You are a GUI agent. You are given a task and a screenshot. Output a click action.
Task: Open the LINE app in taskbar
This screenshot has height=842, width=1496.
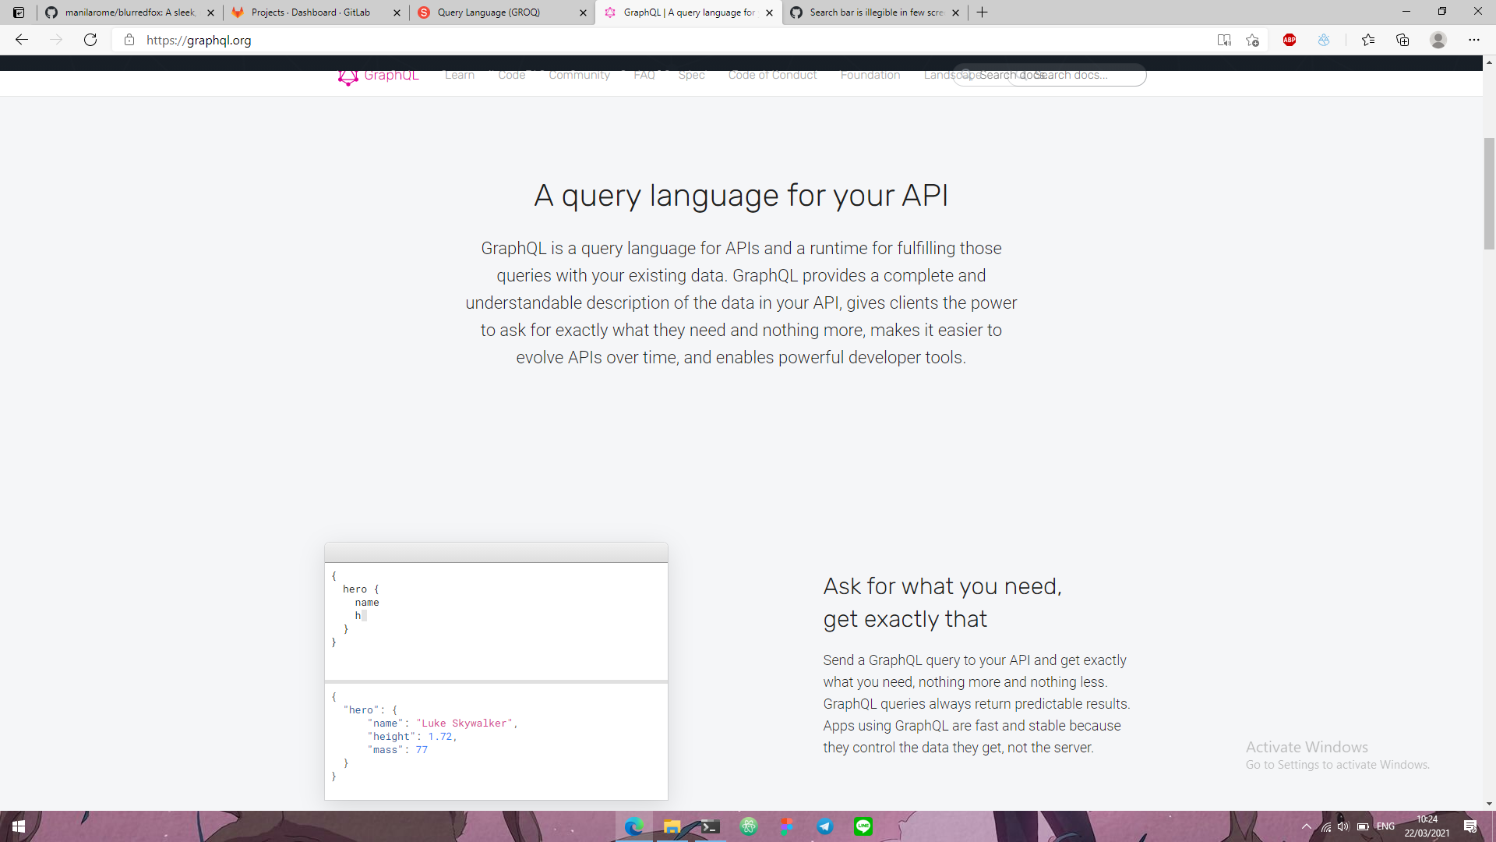[863, 826]
